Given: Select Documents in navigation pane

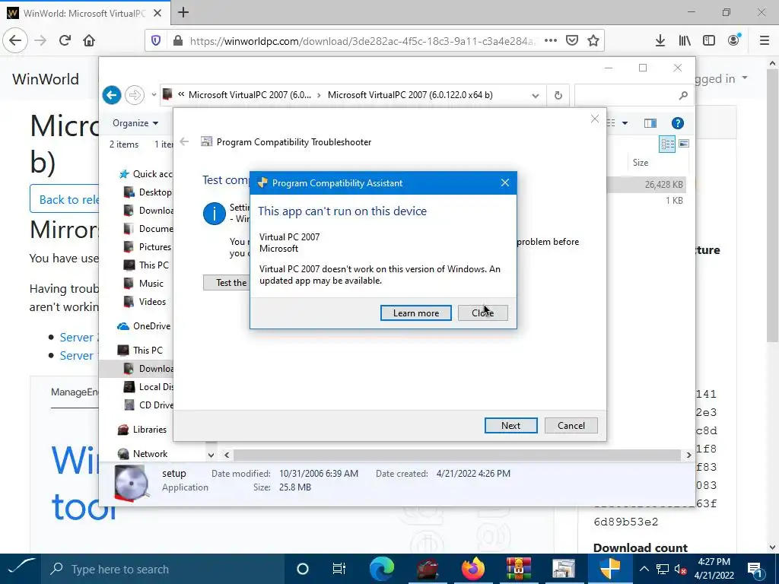Looking at the screenshot, I should click(x=148, y=228).
